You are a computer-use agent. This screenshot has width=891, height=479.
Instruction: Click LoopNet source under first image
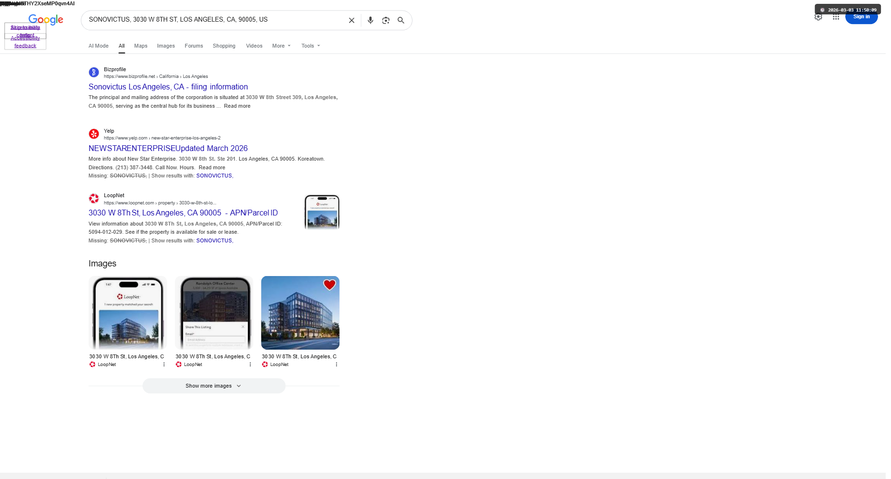tap(103, 365)
